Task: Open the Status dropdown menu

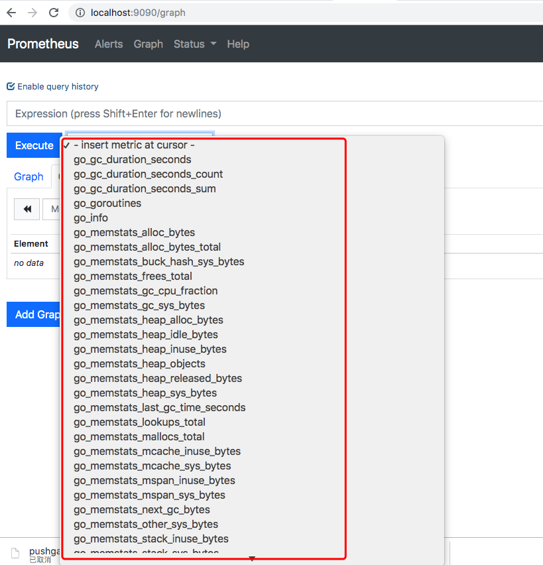Action: (x=195, y=44)
